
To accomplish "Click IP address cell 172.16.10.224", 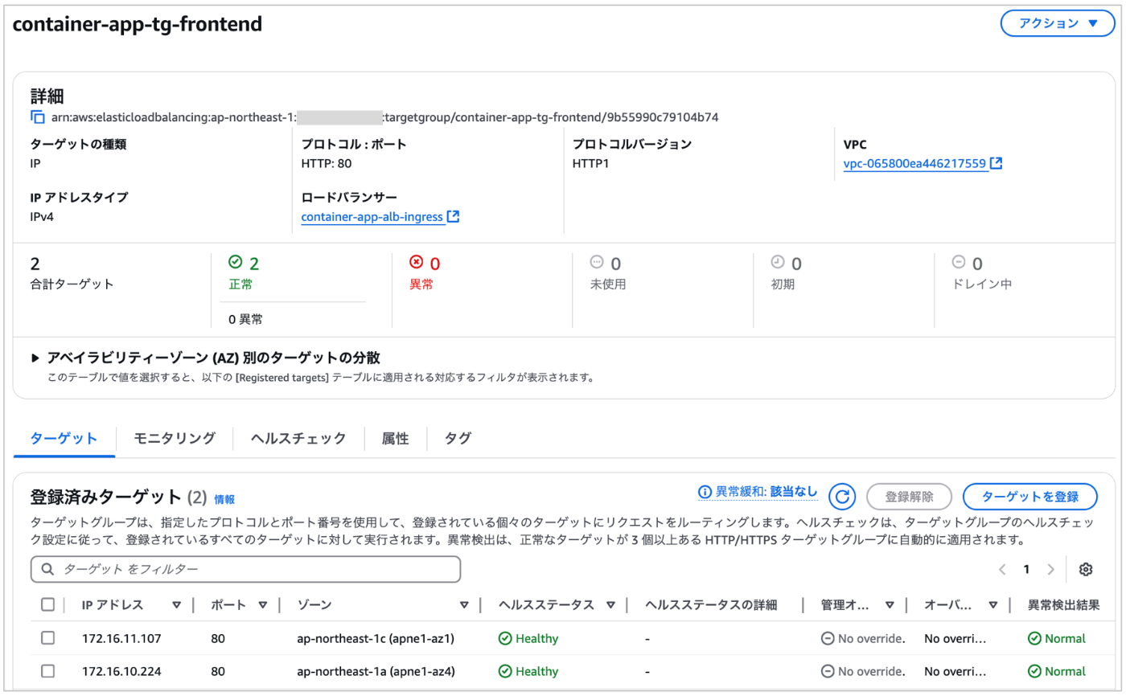I will tap(121, 671).
